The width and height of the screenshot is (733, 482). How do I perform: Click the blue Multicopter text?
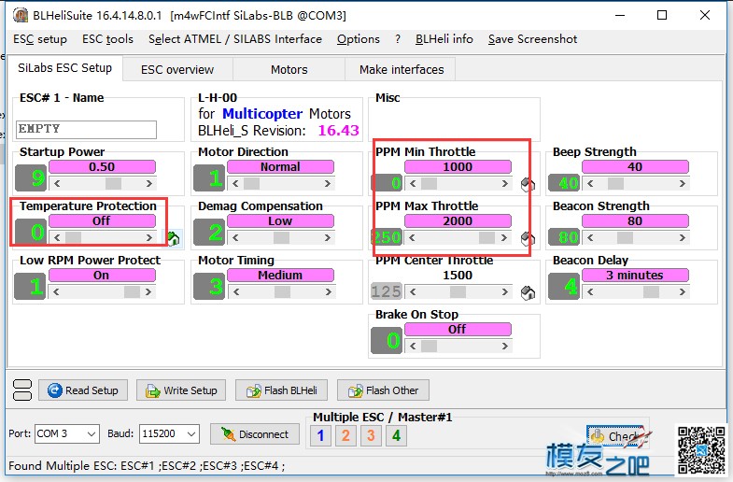click(262, 114)
